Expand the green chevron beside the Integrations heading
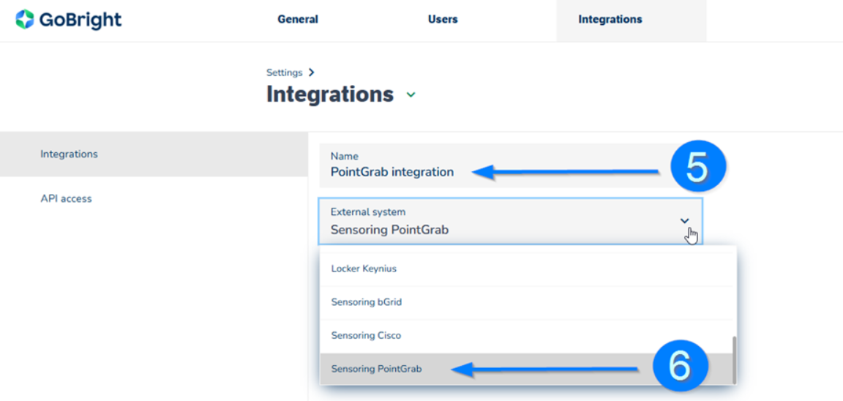The image size is (843, 401). click(x=411, y=95)
